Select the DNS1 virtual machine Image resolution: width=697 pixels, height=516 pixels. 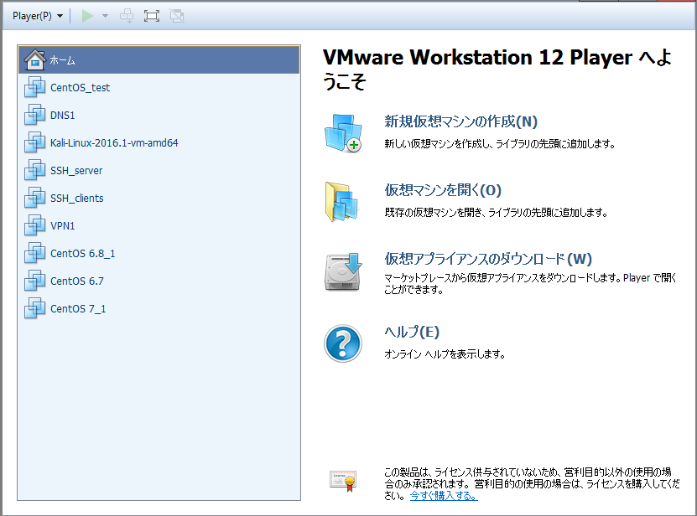[x=159, y=115]
